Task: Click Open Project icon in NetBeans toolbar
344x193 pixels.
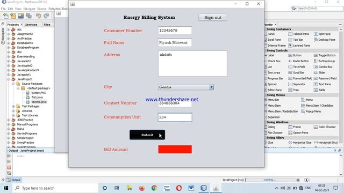Action: [x=21, y=16]
